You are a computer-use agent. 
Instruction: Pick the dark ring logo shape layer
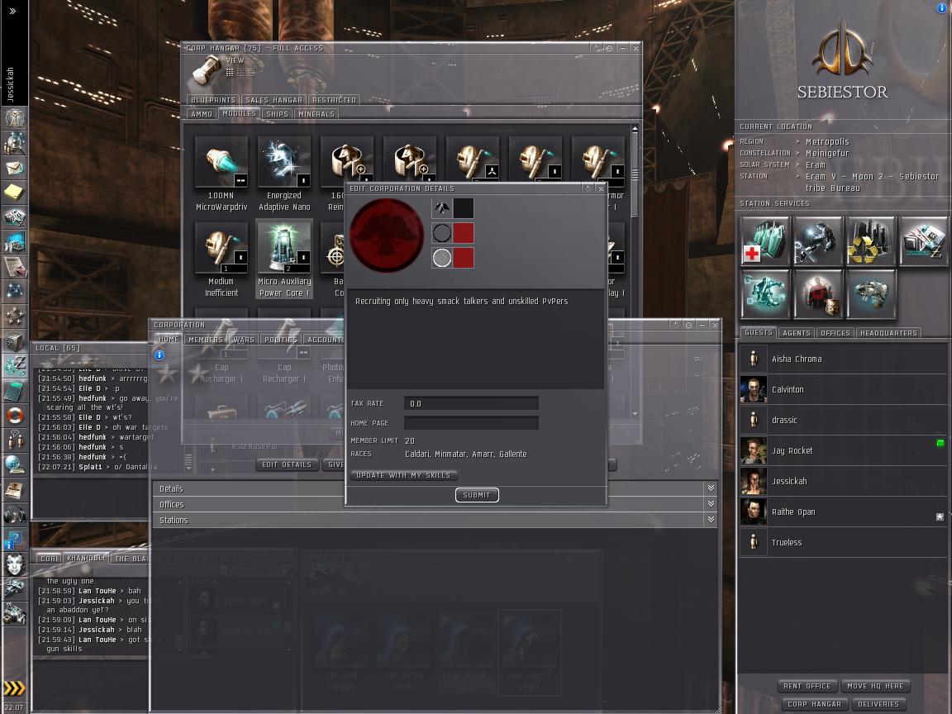coord(441,233)
